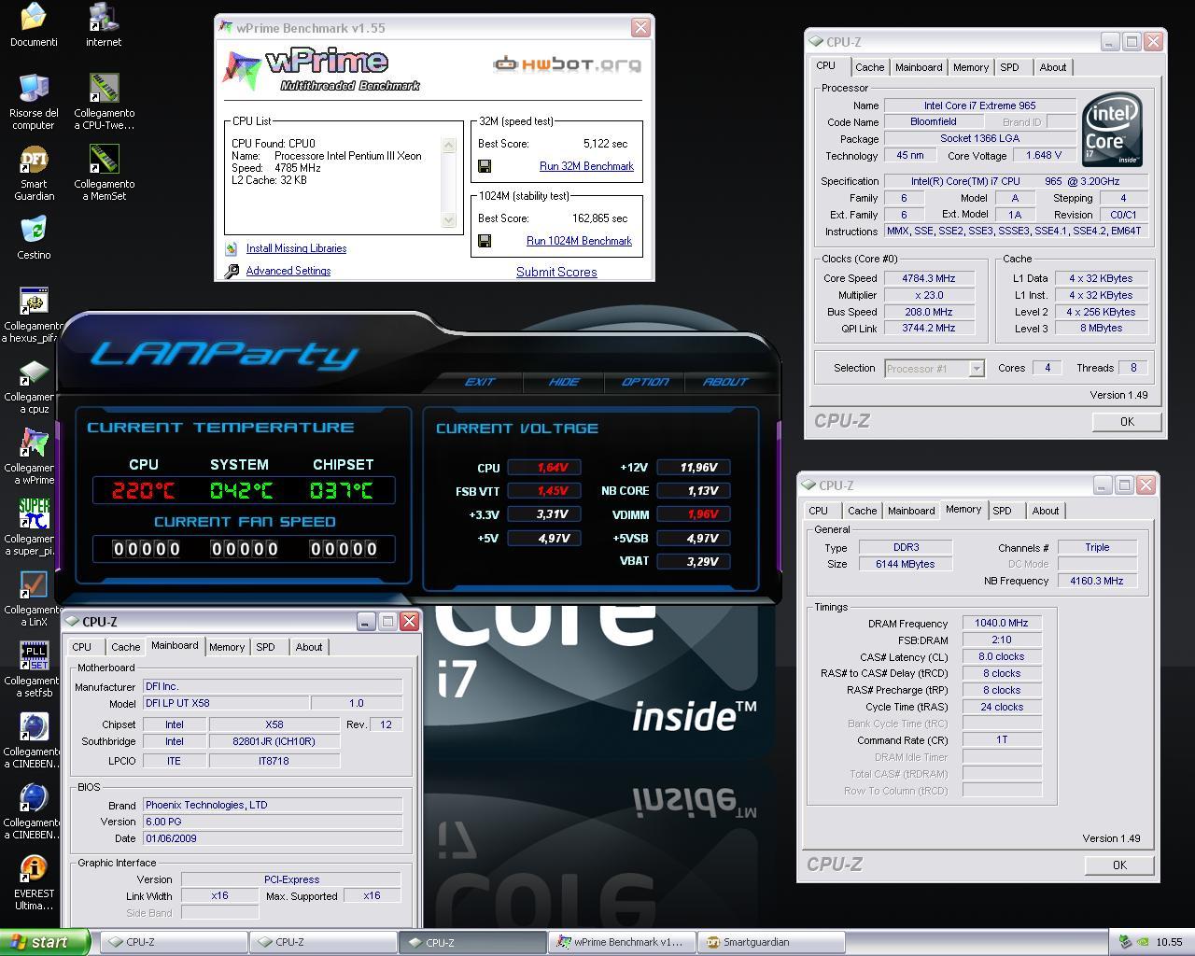Open OPTION in LANParty Smart Guardian
Screen dimensions: 1195x956
click(x=645, y=382)
